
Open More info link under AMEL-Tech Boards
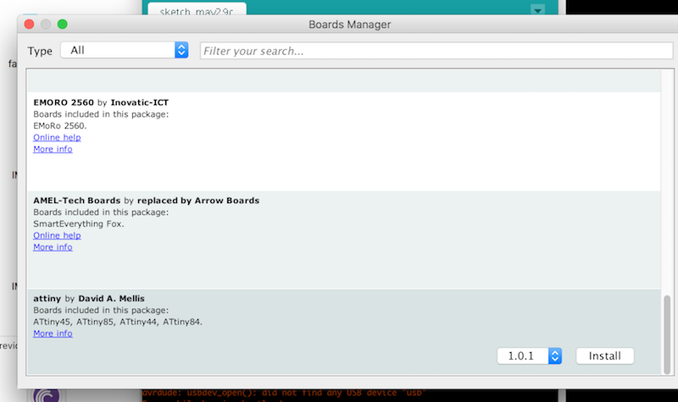[53, 247]
